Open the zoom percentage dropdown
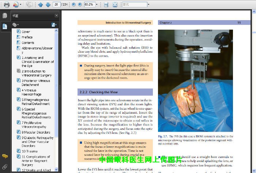The image size is (256, 173). point(97,4)
